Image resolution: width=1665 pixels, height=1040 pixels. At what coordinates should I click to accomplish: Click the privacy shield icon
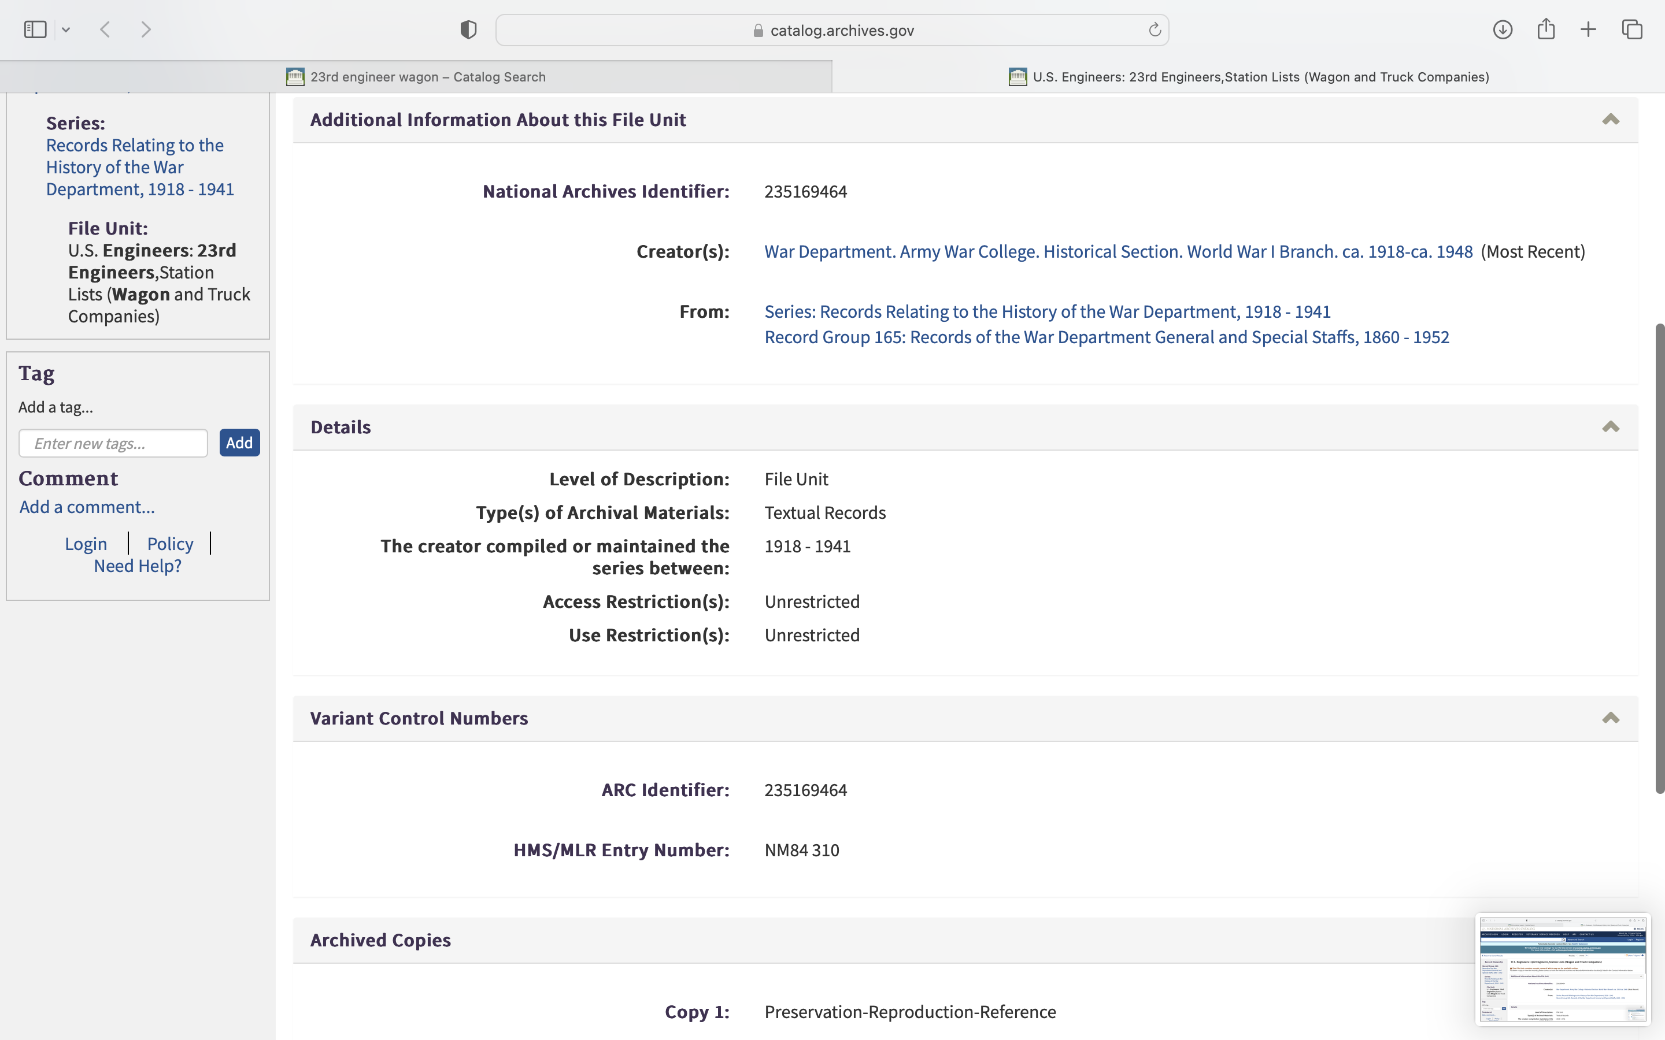(x=468, y=29)
